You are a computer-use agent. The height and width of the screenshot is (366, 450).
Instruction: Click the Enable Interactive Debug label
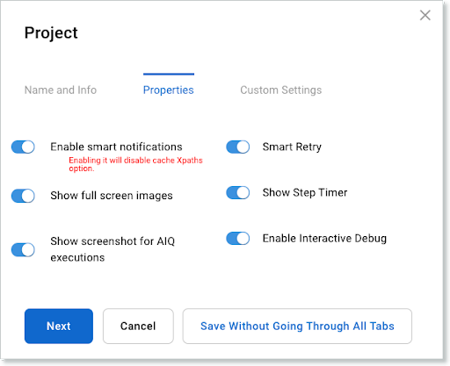click(x=324, y=238)
